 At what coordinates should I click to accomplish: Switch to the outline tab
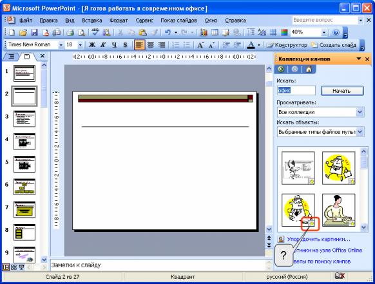11,57
